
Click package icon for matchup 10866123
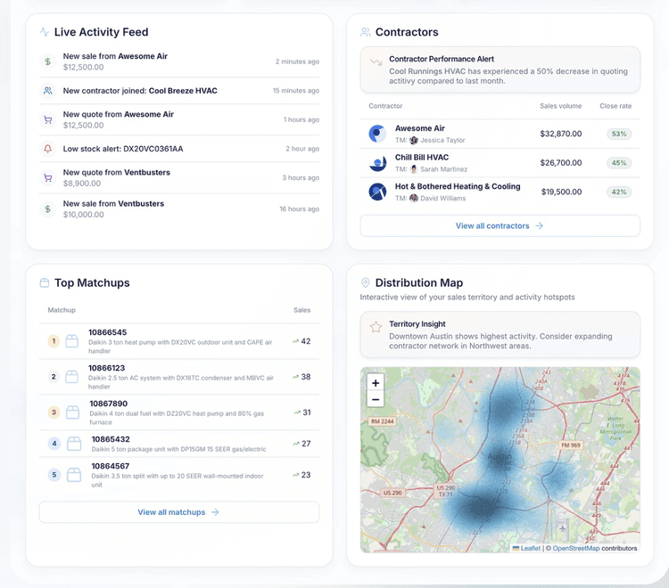pos(71,377)
